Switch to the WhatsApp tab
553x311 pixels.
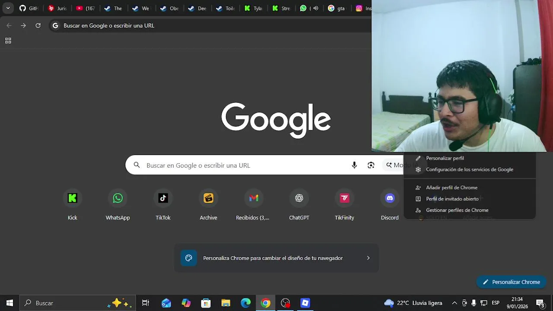tap(304, 8)
